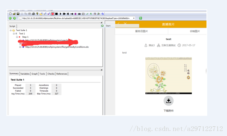Open a script file with the folder icon

pos(14,14)
